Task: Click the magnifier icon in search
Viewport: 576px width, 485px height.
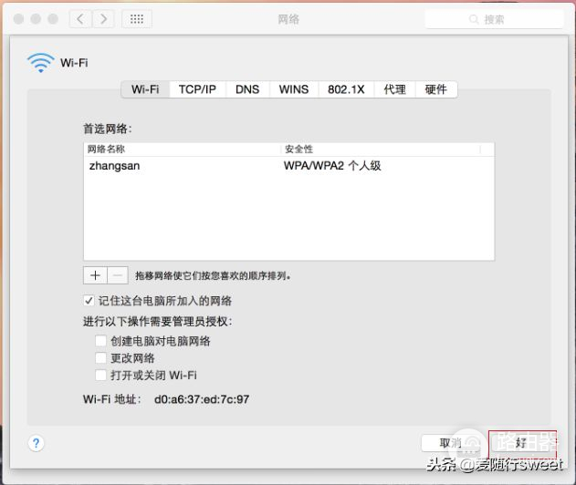Action: (474, 19)
